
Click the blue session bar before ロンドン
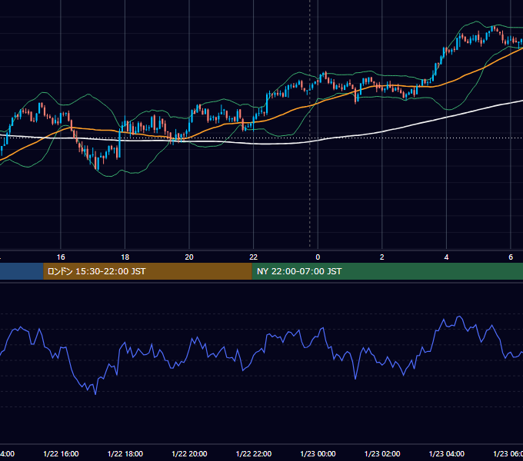click(22, 271)
